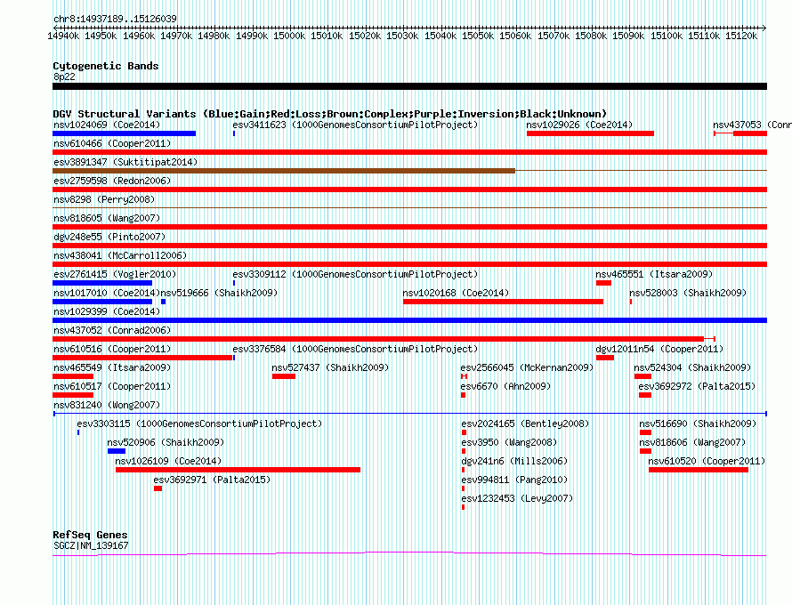Click nsv519666 (Shaikh2009) variant label
Viewport: 792px width, 605px height.
pos(219,293)
